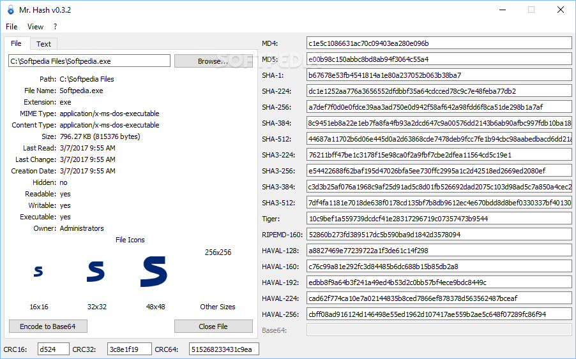Open the View menu
Screen dimensions: 576x359
[35, 26]
